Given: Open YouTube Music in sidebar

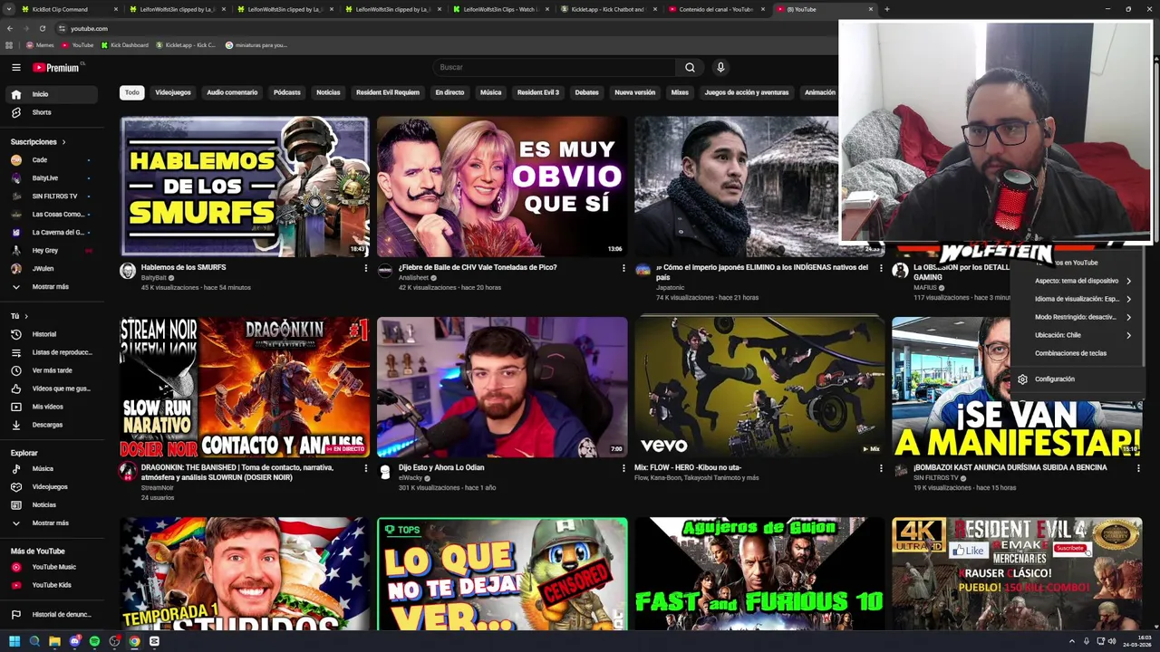Looking at the screenshot, I should click(53, 567).
